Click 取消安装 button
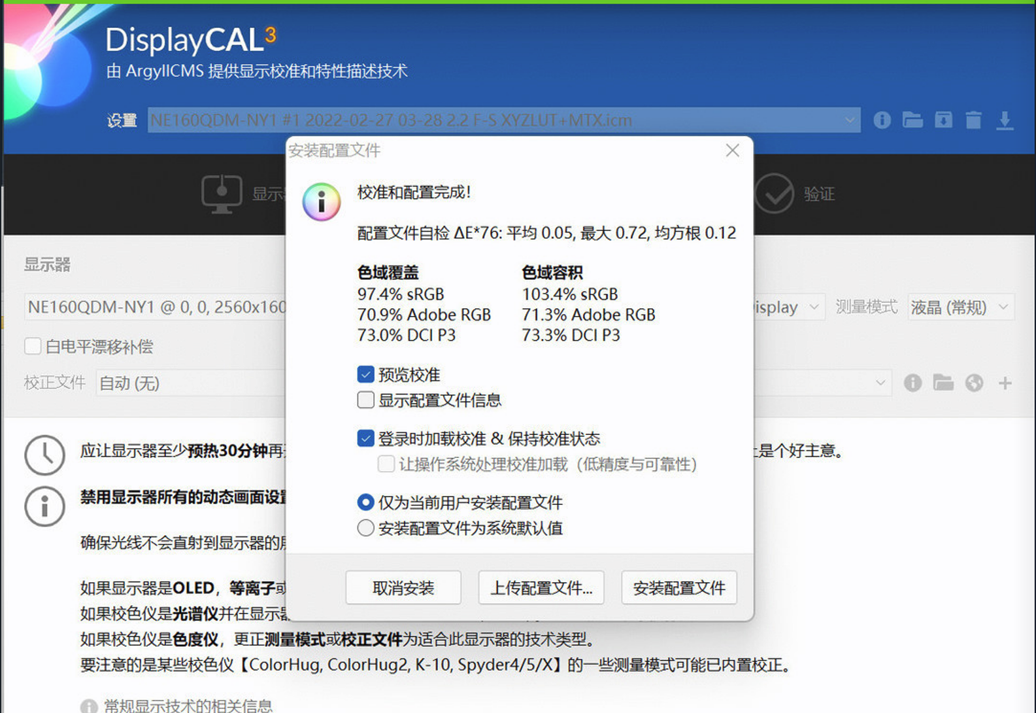Viewport: 1036px width, 713px height. (x=403, y=587)
